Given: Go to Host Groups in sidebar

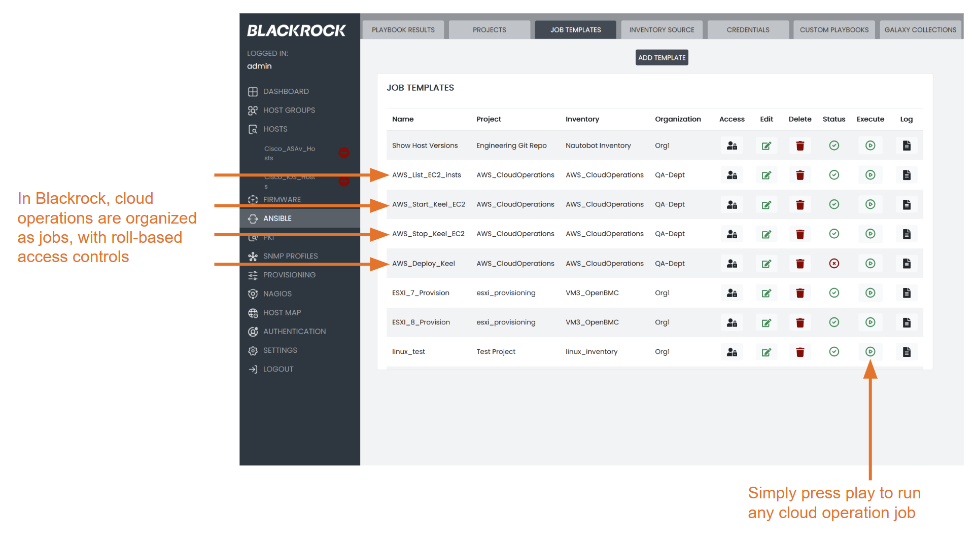Looking at the screenshot, I should point(289,110).
